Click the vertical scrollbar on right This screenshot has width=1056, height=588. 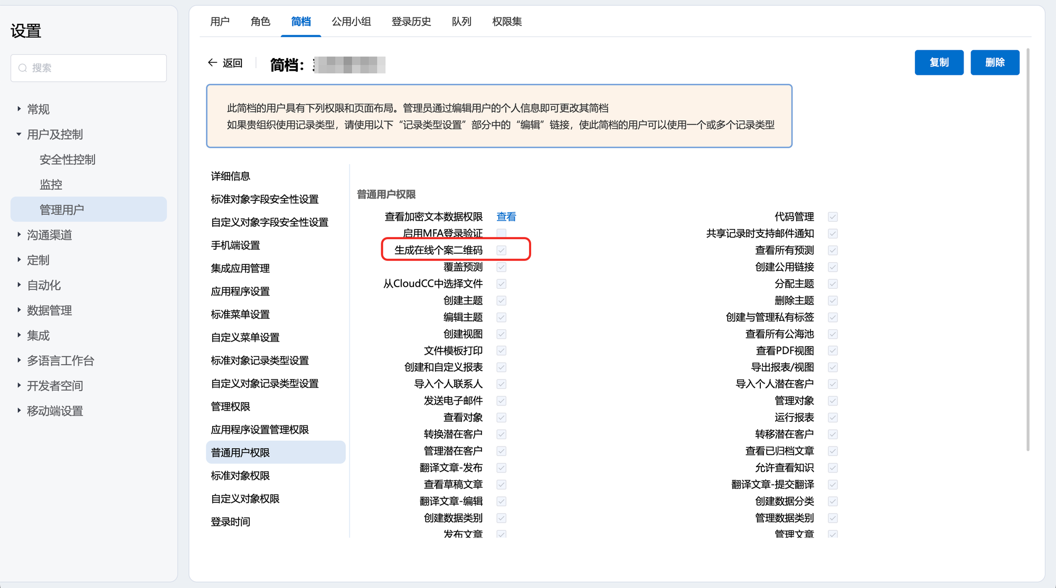1027,248
